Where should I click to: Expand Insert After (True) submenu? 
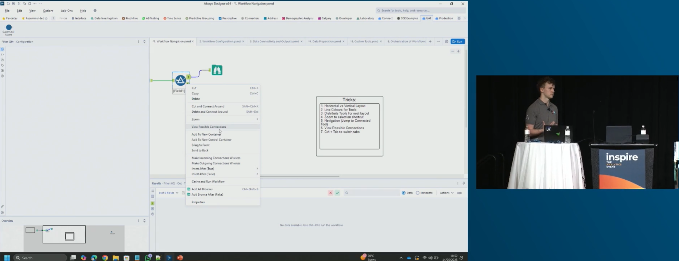click(x=223, y=169)
